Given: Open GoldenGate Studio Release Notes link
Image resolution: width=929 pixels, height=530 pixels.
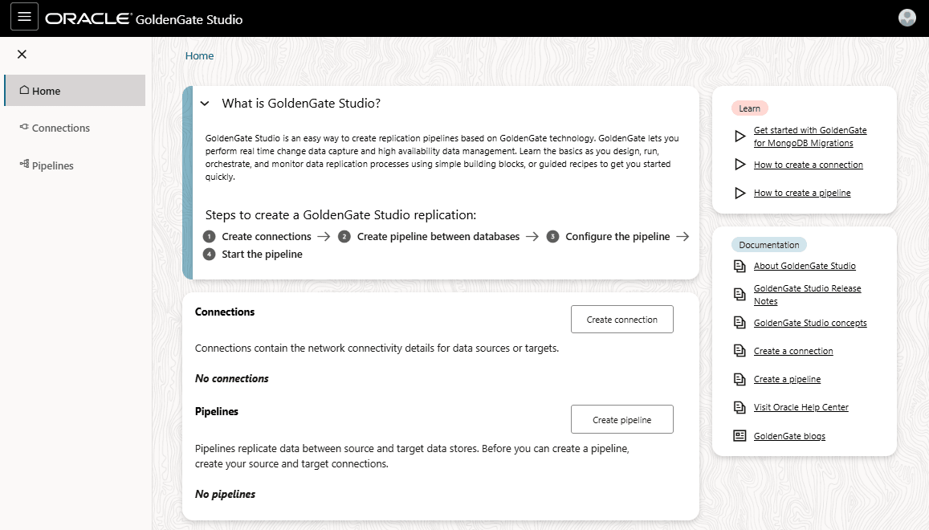Looking at the screenshot, I should [x=808, y=295].
